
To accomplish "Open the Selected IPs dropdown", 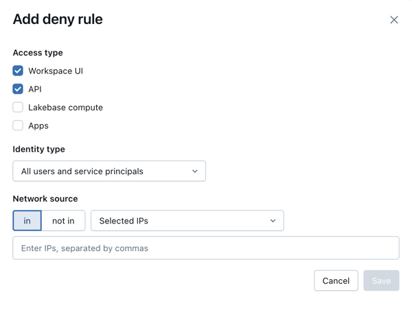I will pyautogui.click(x=187, y=221).
